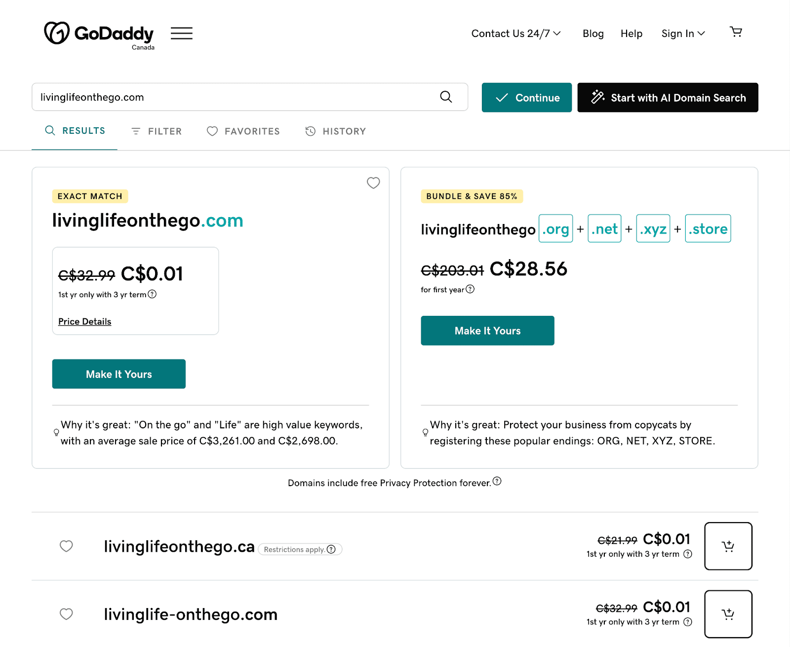Favorite the livinglife-onthego.com domain
790x647 pixels.
pos(66,614)
